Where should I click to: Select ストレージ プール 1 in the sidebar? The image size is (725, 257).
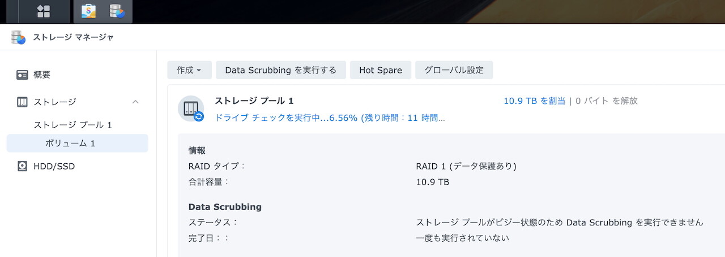click(72, 125)
